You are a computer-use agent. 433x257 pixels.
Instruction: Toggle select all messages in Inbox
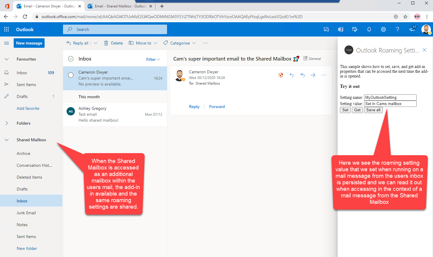tap(71, 59)
